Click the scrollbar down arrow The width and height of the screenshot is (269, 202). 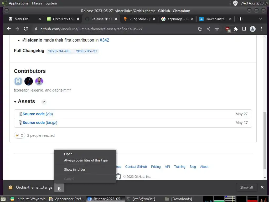pyautogui.click(x=265, y=178)
